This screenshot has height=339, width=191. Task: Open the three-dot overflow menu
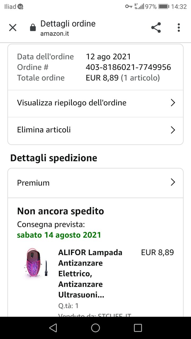[x=179, y=28]
